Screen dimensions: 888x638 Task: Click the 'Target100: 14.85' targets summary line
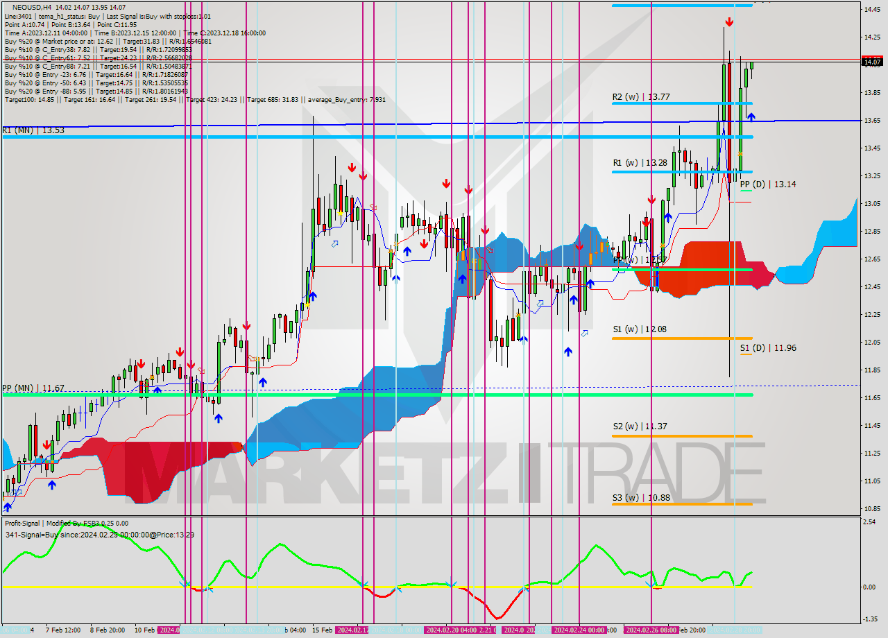coord(195,99)
